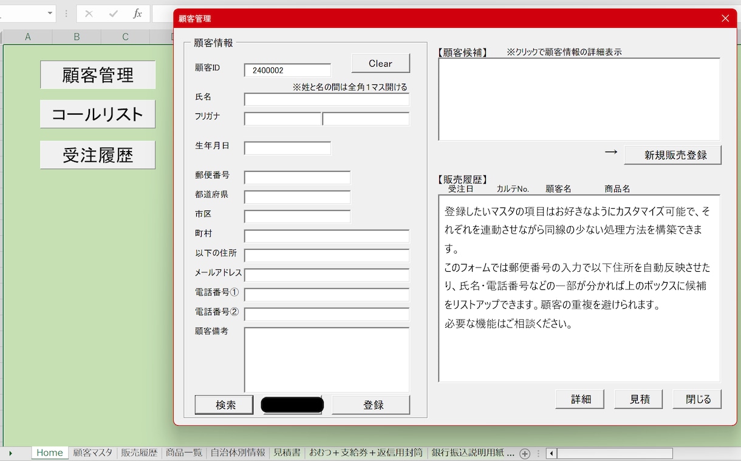The height and width of the screenshot is (461, 741).
Task: Select column B header
Action: 77,37
